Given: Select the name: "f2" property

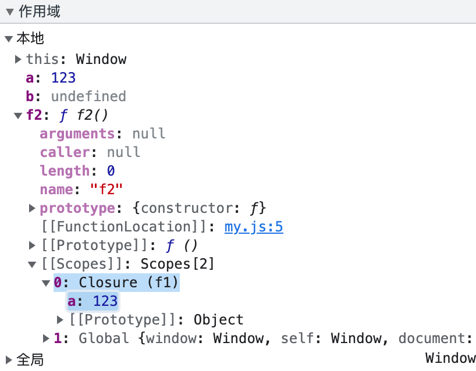Looking at the screenshot, I should (x=81, y=190).
